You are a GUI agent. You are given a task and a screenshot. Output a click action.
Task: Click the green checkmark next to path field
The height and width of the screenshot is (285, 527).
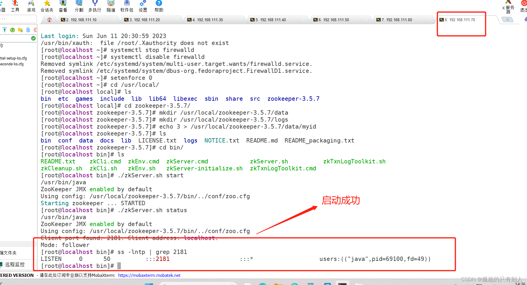click(x=33, y=38)
